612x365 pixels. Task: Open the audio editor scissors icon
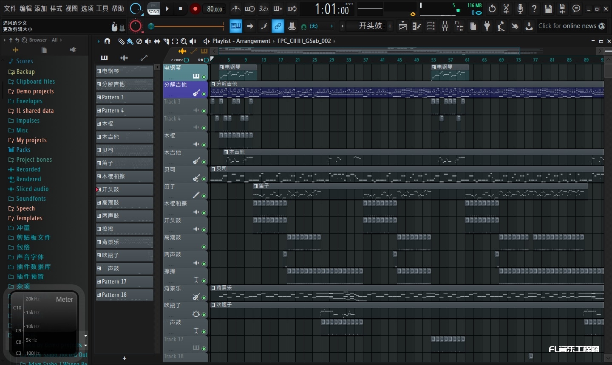(506, 8)
